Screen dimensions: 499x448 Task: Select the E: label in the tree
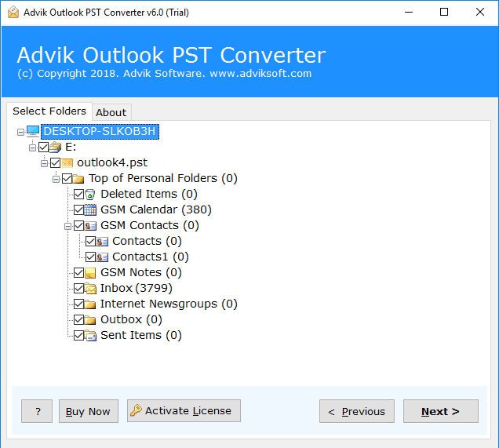click(71, 147)
